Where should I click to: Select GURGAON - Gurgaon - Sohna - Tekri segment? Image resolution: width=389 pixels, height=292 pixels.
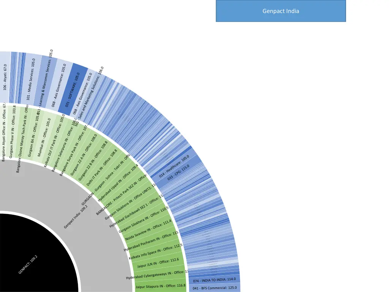click(x=106, y=179)
